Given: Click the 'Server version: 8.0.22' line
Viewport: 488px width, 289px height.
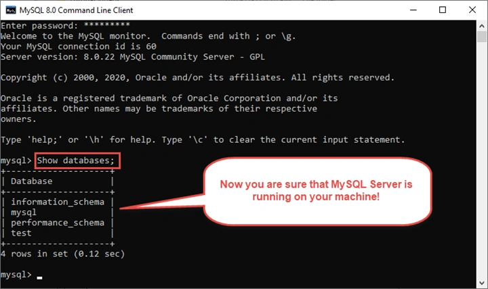Looking at the screenshot, I should pos(133,57).
